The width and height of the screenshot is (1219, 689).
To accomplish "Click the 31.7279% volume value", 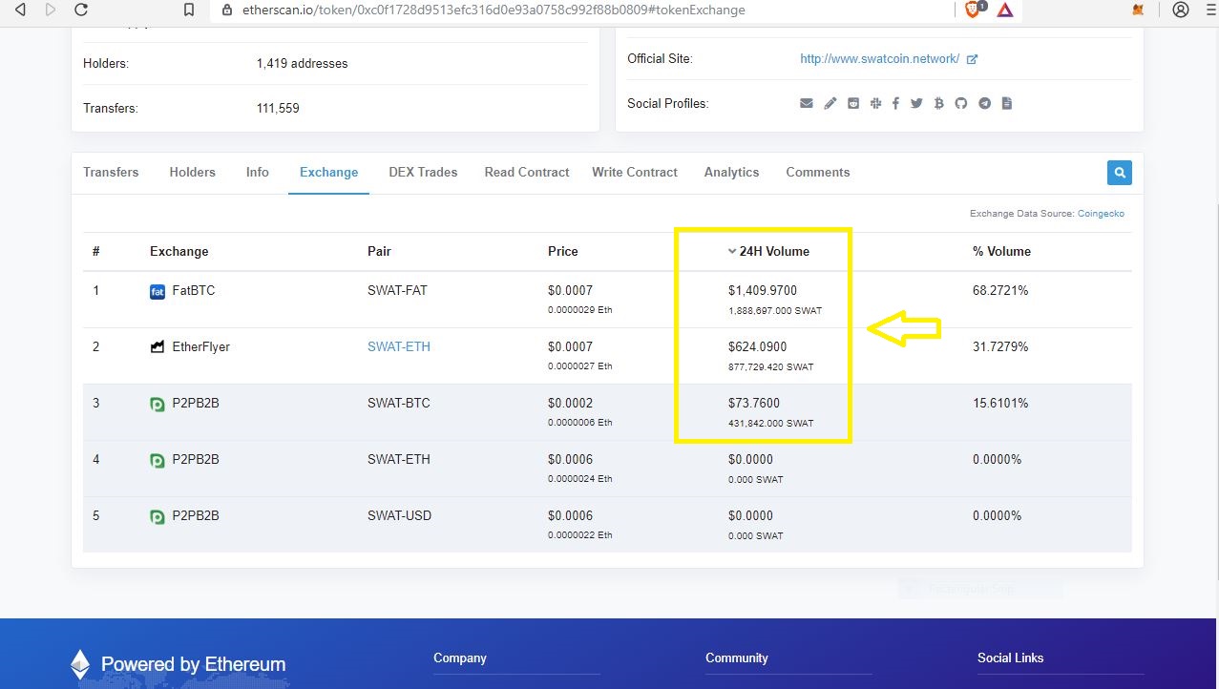I will (x=1000, y=346).
